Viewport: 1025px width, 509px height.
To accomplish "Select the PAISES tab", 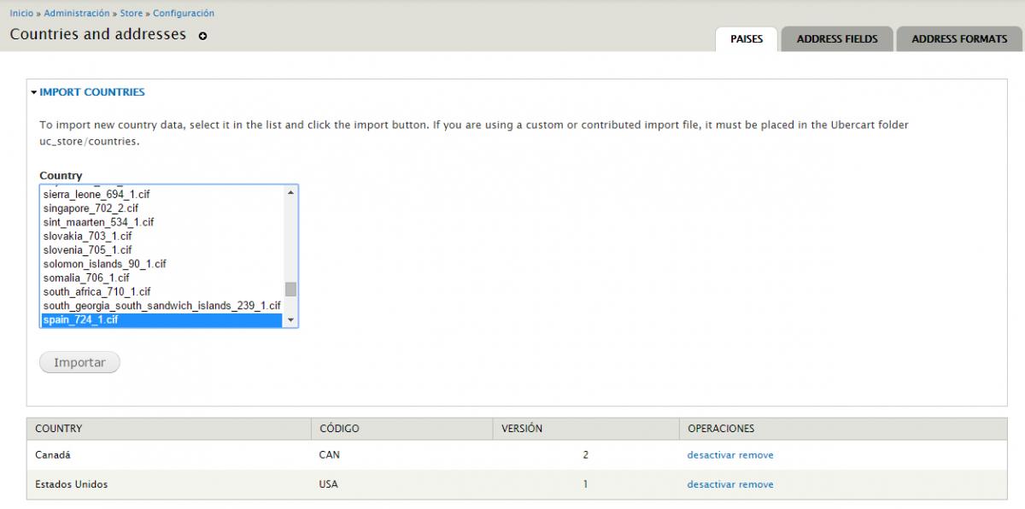I will (x=746, y=39).
